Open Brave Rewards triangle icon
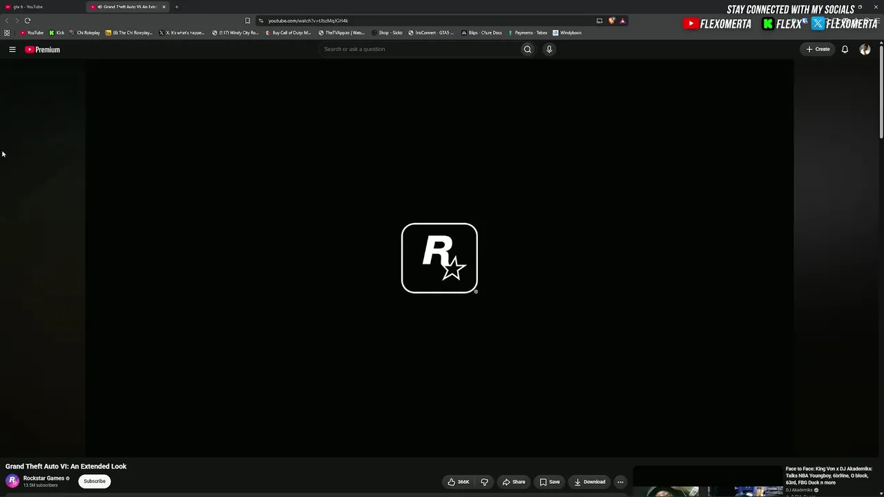The height and width of the screenshot is (497, 884). point(622,21)
